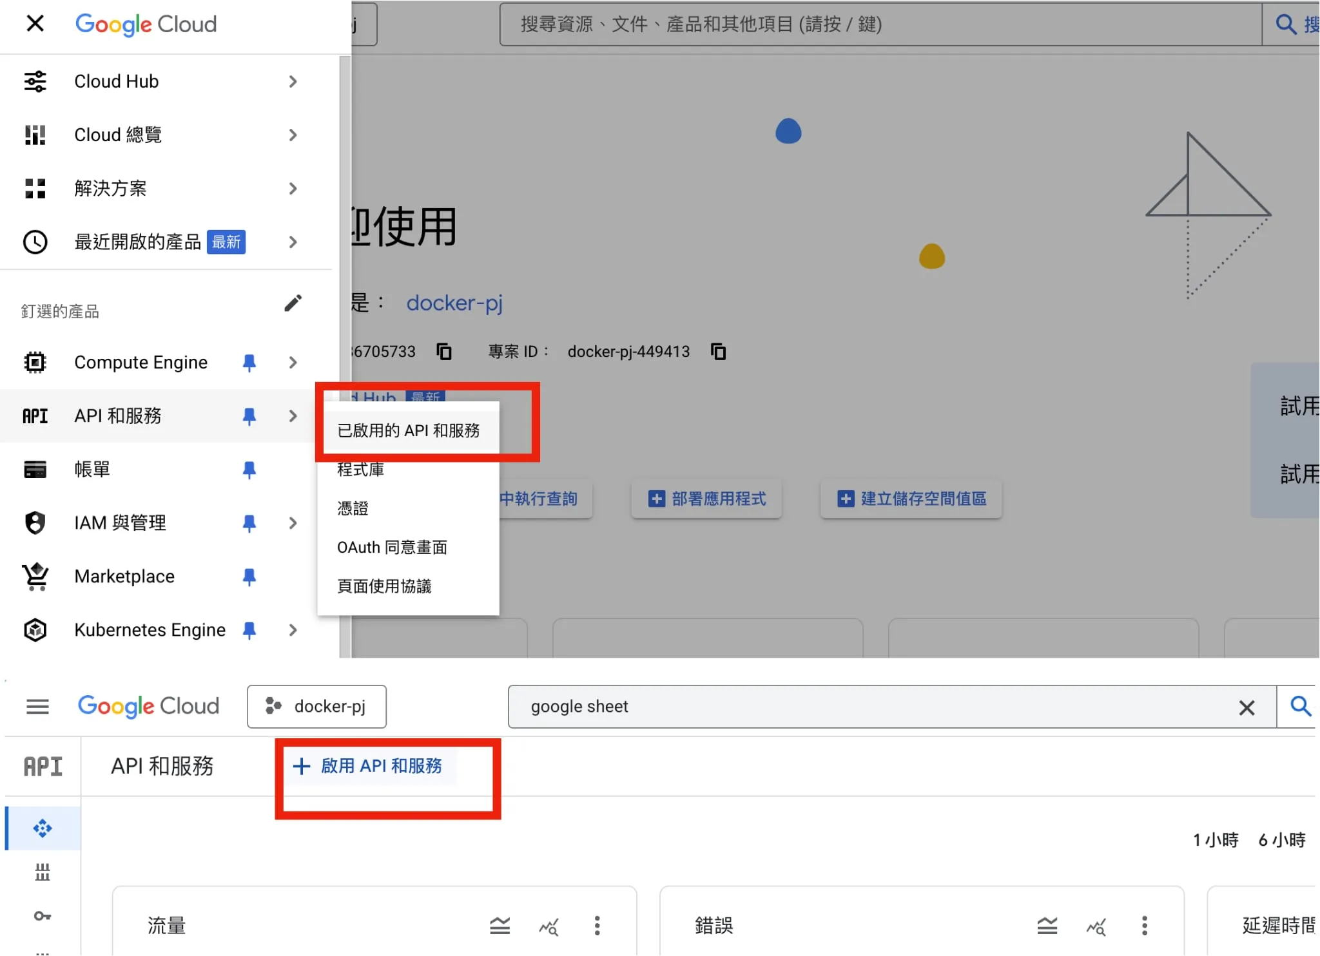Viewport: 1320px width, 956px height.
Task: Click the magnifier search button in top bar
Action: pyautogui.click(x=1285, y=24)
